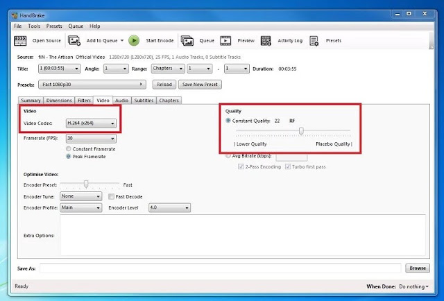Click the Add to Queue picture icon
The height and width of the screenshot is (301, 444).
74,40
